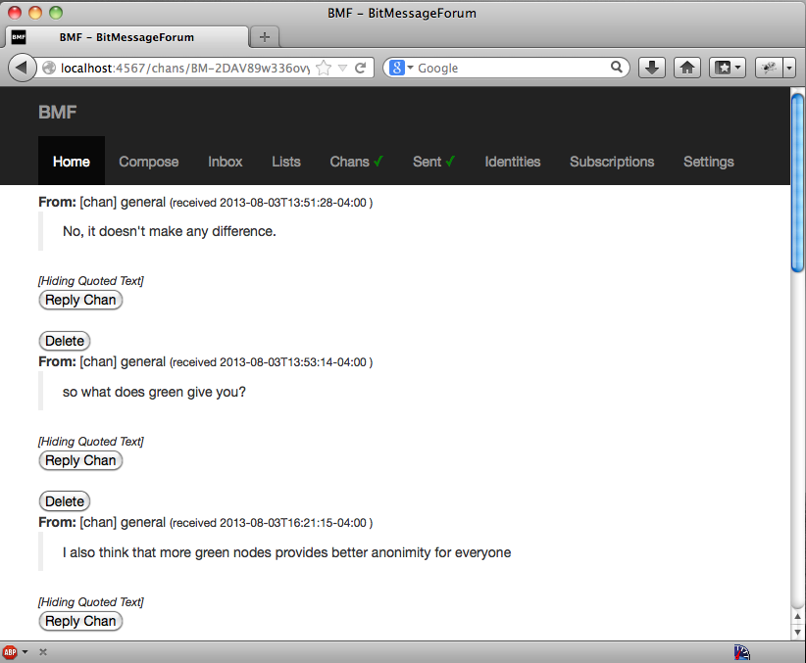Reply Chan to 'so what does green give you?'
The height and width of the screenshot is (663, 806).
80,460
